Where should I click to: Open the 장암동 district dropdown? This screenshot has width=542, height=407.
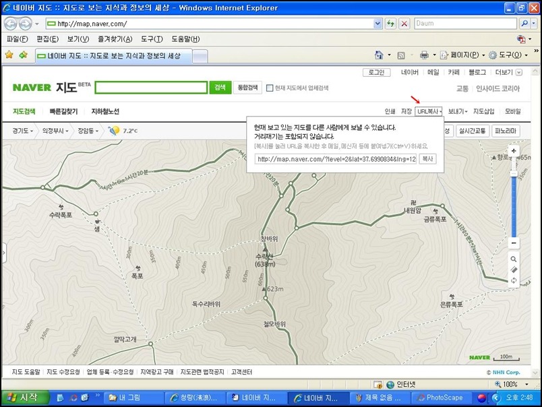pyautogui.click(x=88, y=131)
